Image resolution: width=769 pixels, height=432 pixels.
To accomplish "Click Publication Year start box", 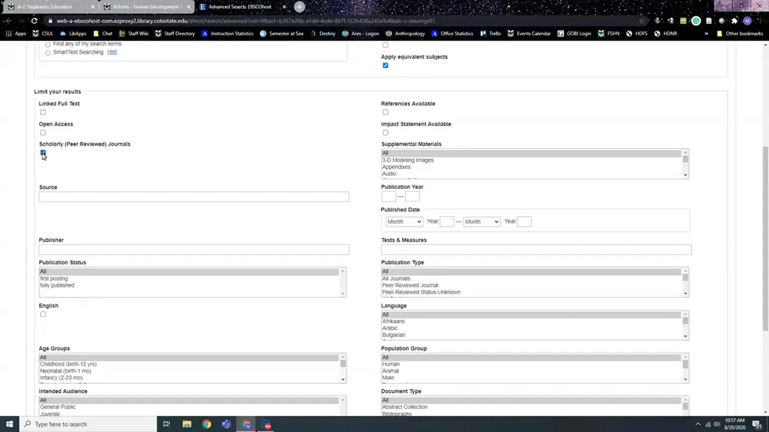I will (388, 196).
